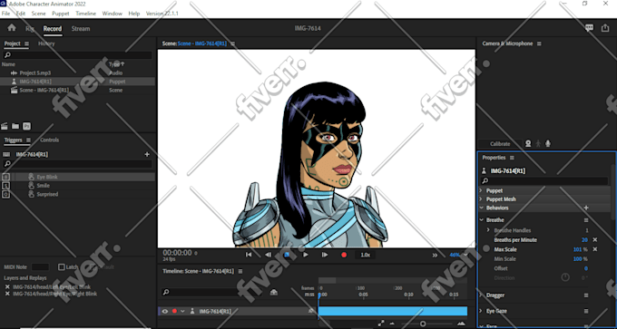Add a behavior with the plus icon
Viewport: 617px width, 329px height.
click(x=586, y=208)
